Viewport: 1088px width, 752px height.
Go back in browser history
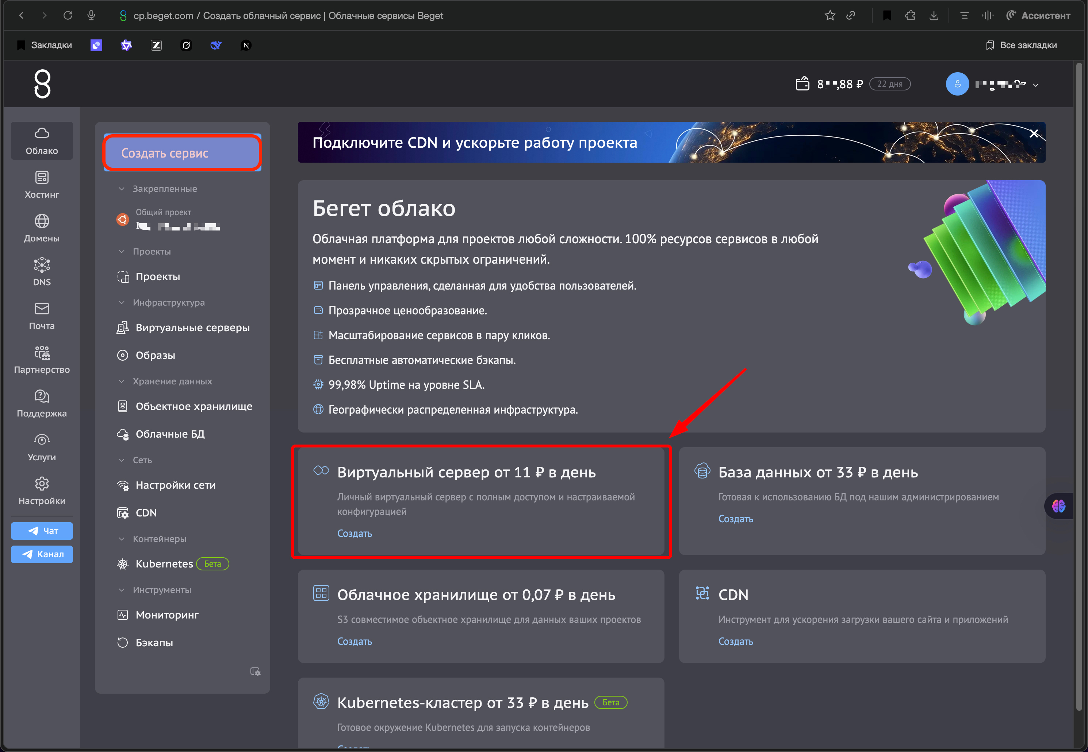click(21, 16)
